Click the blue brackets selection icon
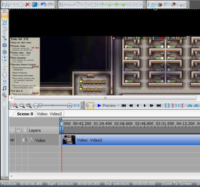The width and height of the screenshot is (200, 187). click(167, 105)
